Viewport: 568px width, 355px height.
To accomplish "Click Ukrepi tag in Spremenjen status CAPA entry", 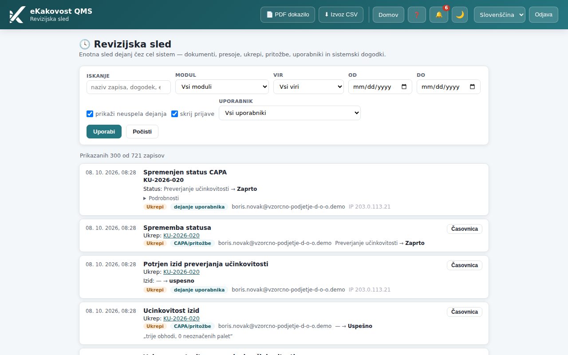I will coord(155,207).
